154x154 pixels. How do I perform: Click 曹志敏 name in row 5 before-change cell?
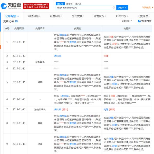point(73,82)
